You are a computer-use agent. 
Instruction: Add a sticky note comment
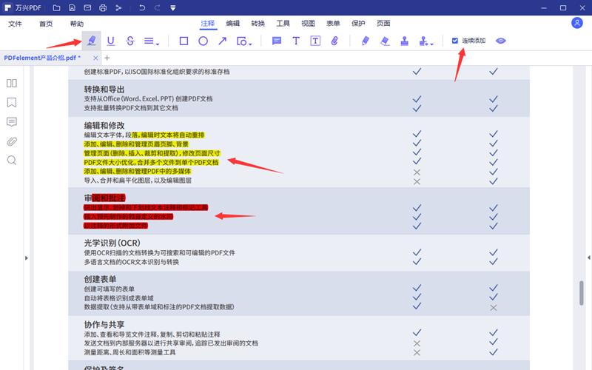pos(277,41)
